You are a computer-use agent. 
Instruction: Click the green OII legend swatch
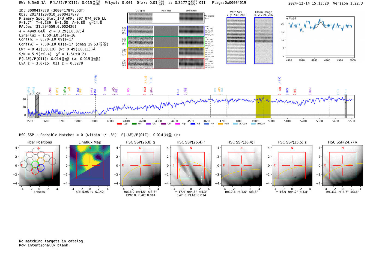tap(134, 124)
